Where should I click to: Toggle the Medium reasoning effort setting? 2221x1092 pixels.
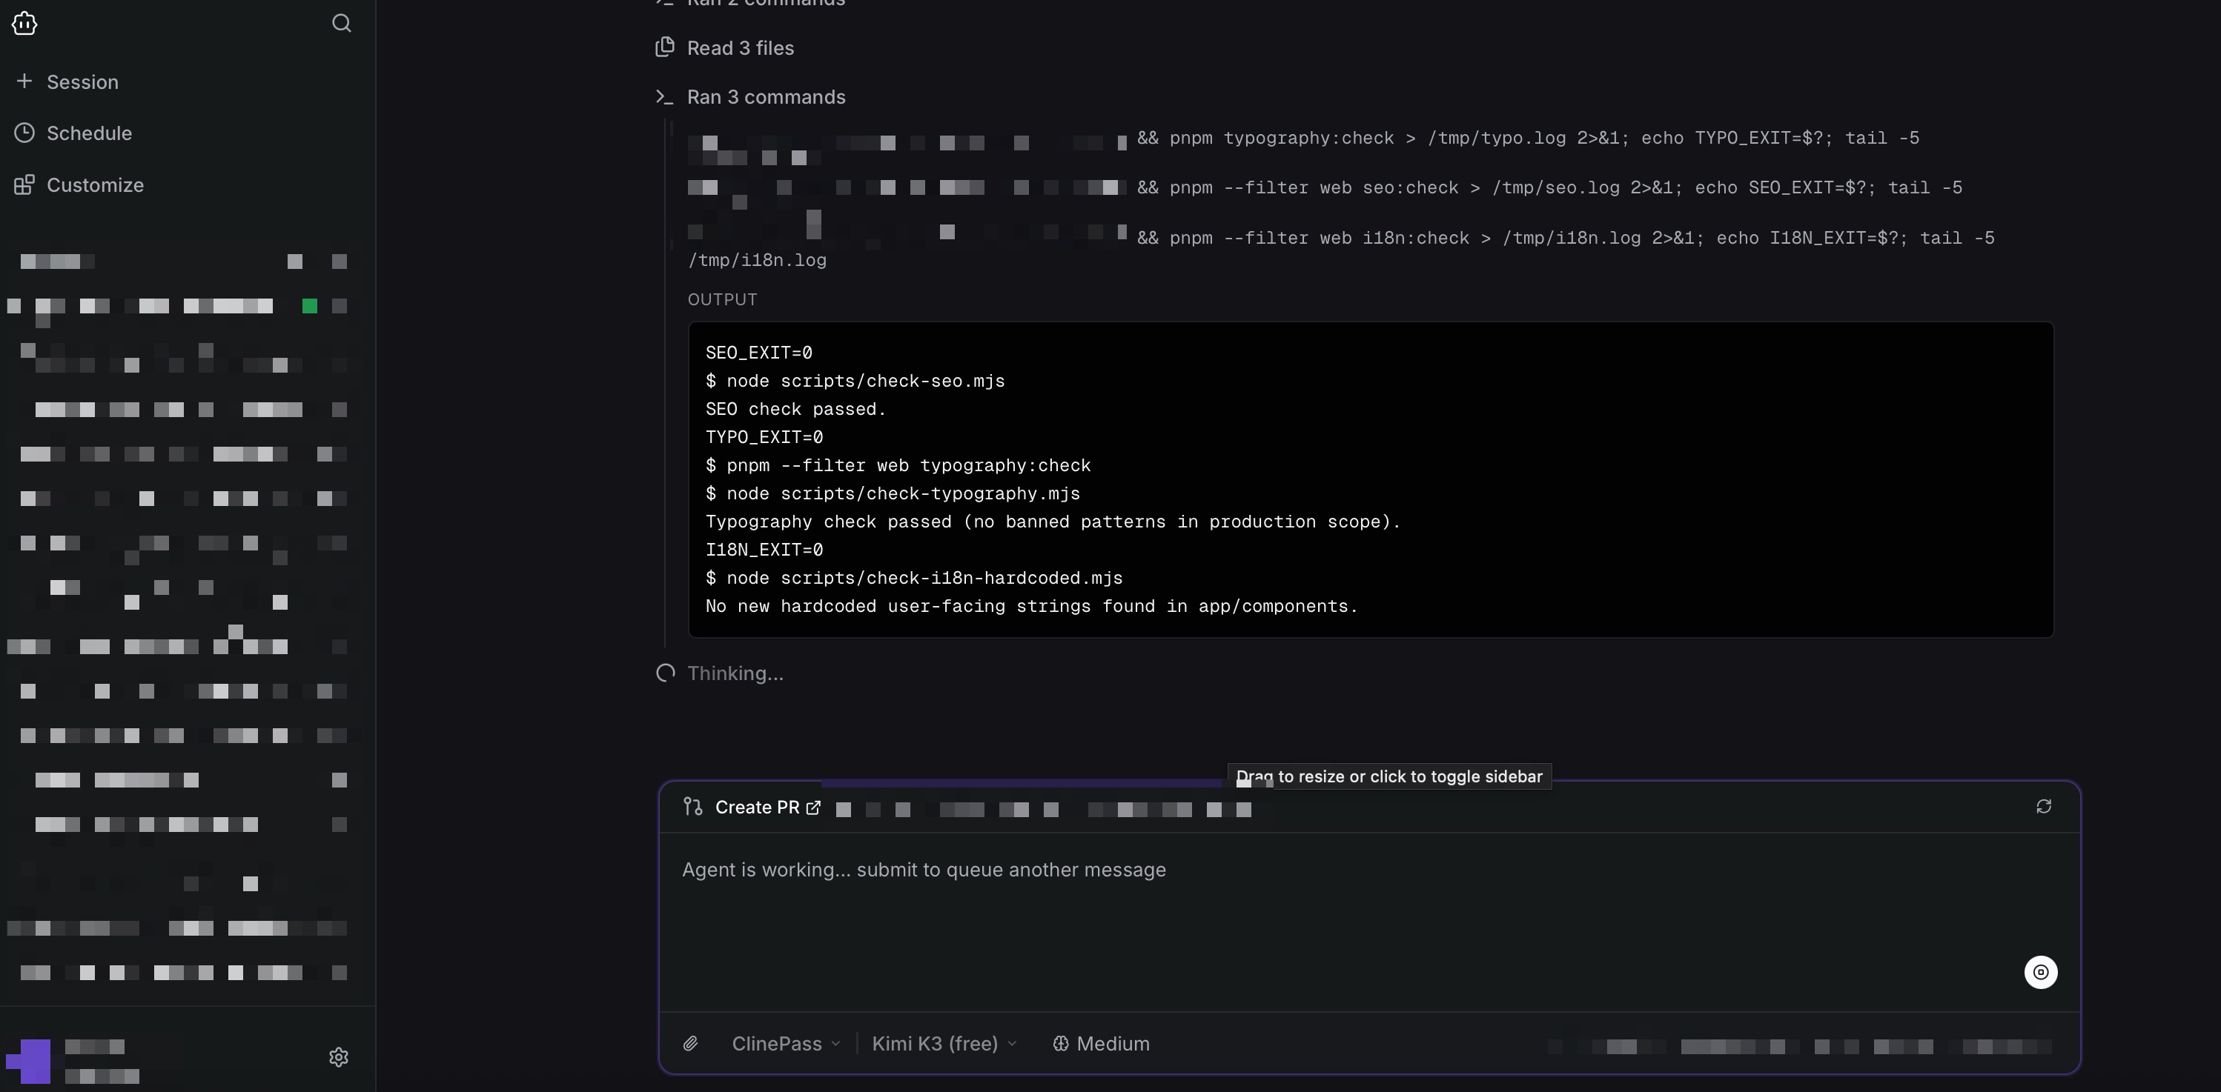(1101, 1044)
